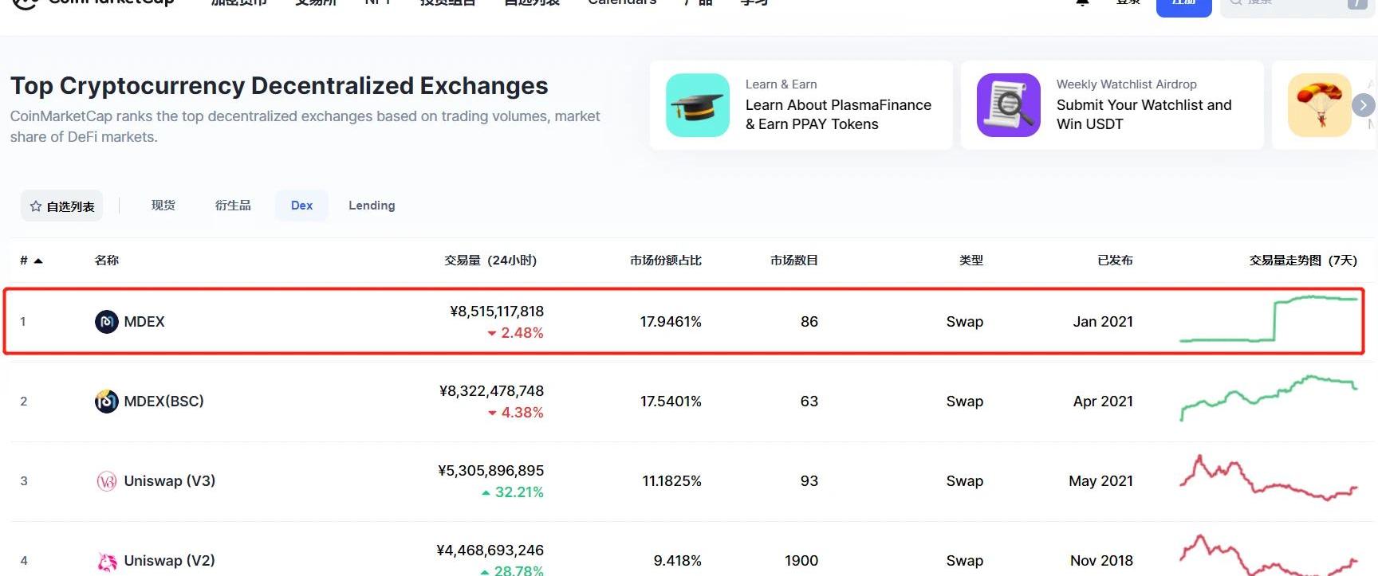Click the Uniswap (V2) unicorn icon
The width and height of the screenshot is (1378, 576).
click(107, 561)
